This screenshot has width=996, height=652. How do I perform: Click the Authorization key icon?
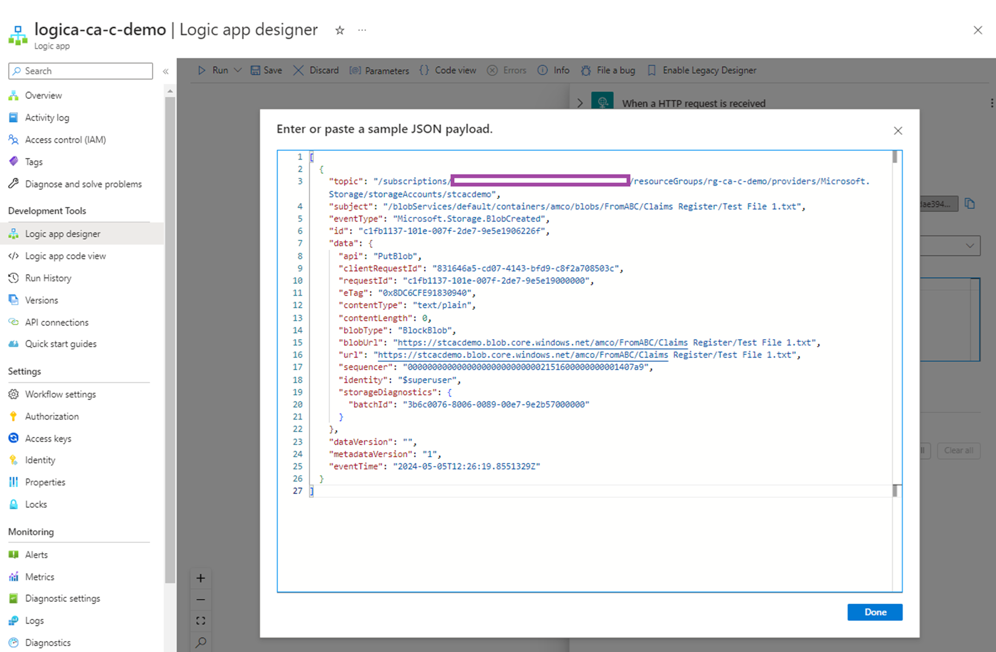click(x=14, y=416)
